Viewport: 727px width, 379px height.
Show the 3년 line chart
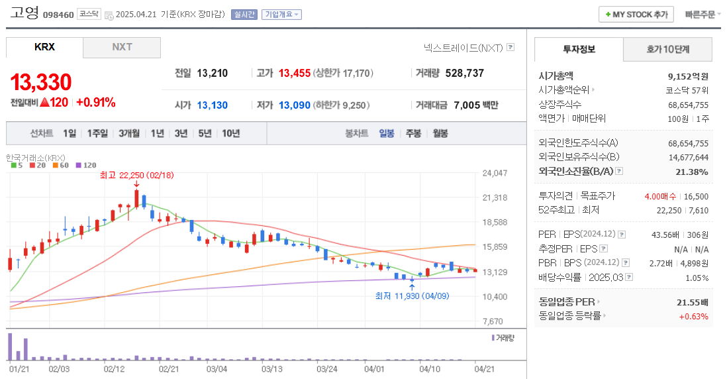click(x=181, y=134)
